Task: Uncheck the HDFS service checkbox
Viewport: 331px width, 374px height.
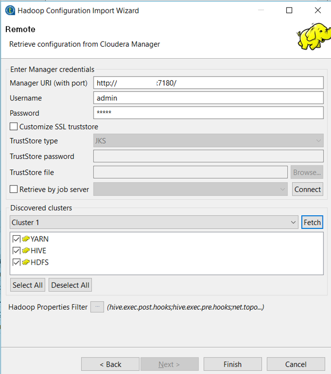Action: [x=16, y=262]
